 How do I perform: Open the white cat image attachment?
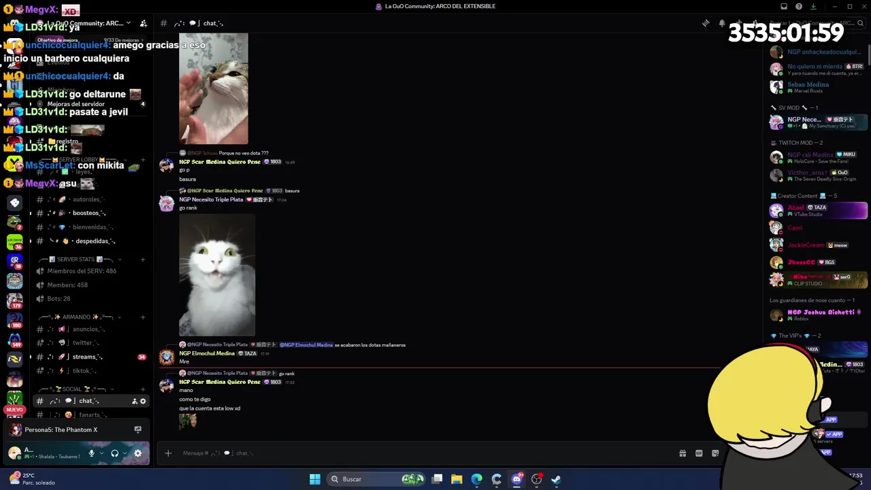pyautogui.click(x=217, y=275)
